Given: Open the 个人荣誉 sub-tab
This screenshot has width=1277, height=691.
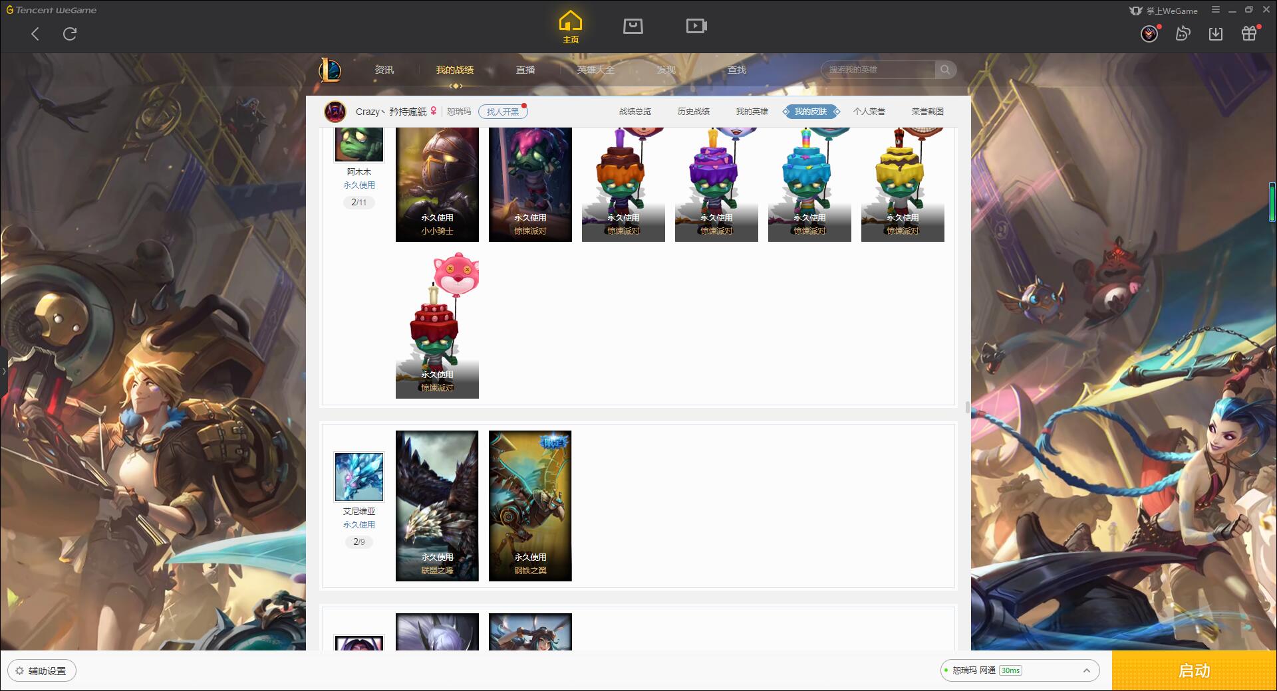Looking at the screenshot, I should [x=869, y=112].
